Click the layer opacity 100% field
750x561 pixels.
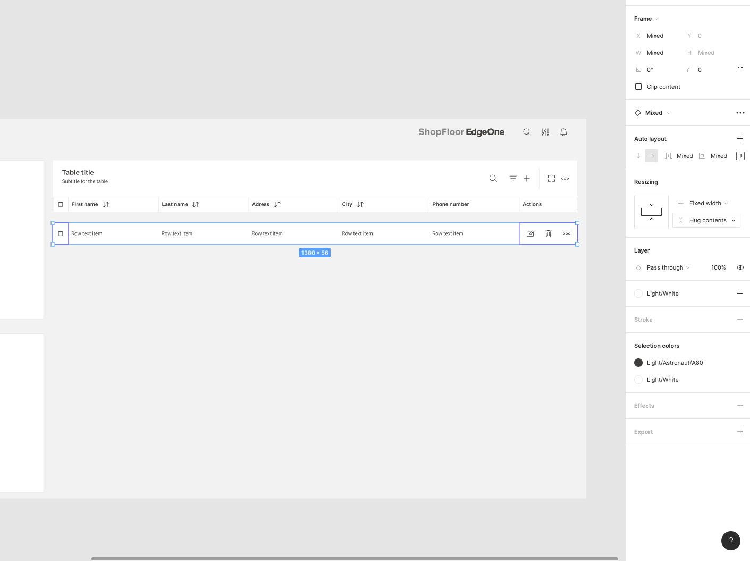pyautogui.click(x=718, y=267)
